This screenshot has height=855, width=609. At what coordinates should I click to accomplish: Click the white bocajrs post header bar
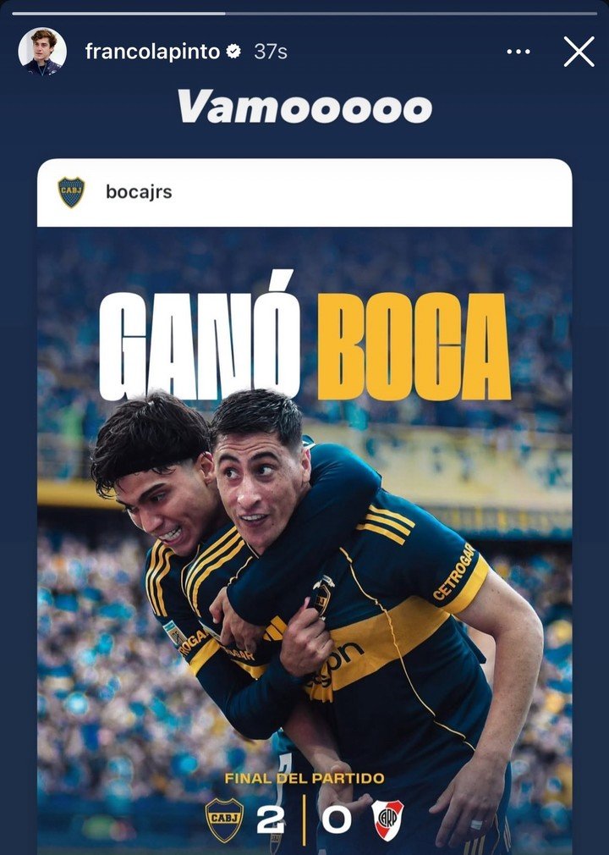pos(304,192)
